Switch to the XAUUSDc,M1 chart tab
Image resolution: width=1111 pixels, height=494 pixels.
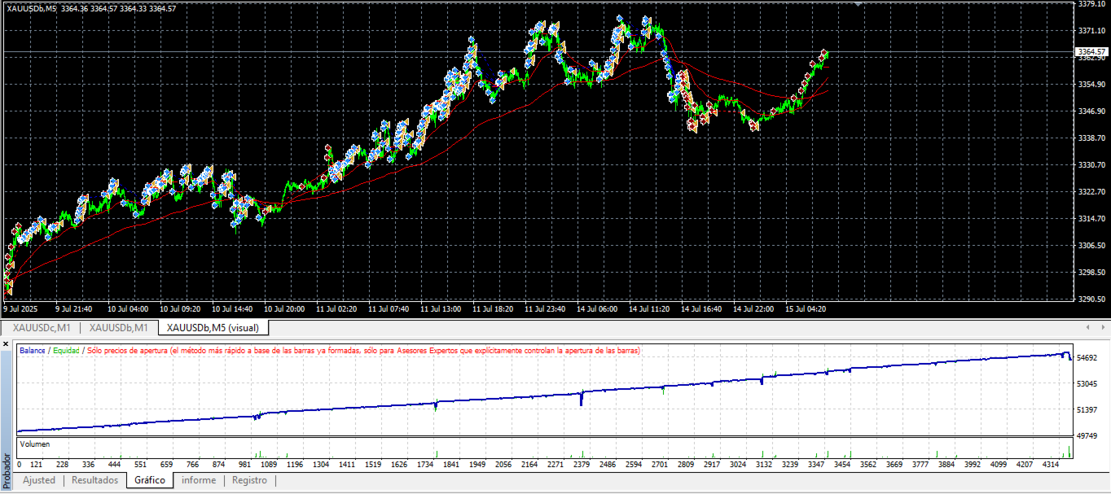(42, 327)
